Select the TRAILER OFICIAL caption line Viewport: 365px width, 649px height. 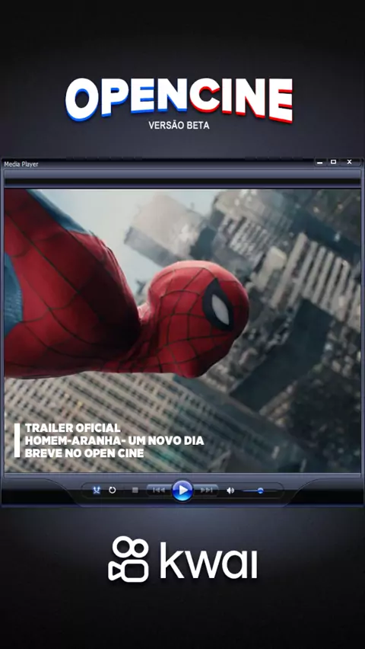(x=73, y=427)
